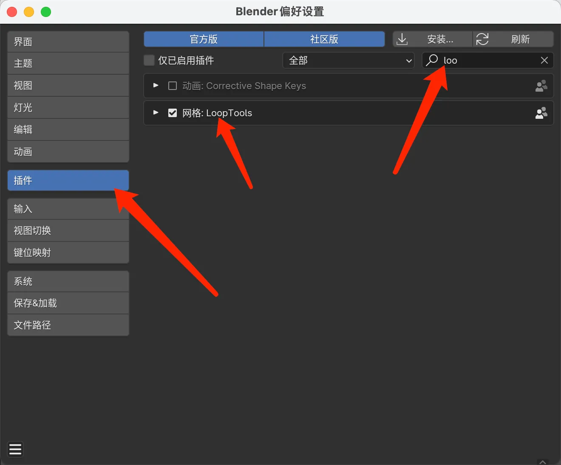
Task: Click the 刷新 text label
Action: (520, 39)
